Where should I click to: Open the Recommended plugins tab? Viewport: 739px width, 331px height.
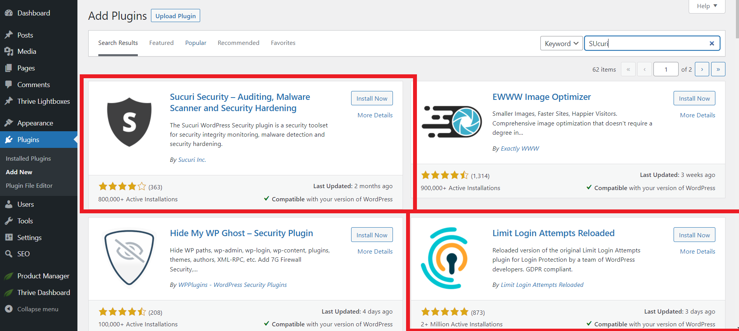[238, 43]
